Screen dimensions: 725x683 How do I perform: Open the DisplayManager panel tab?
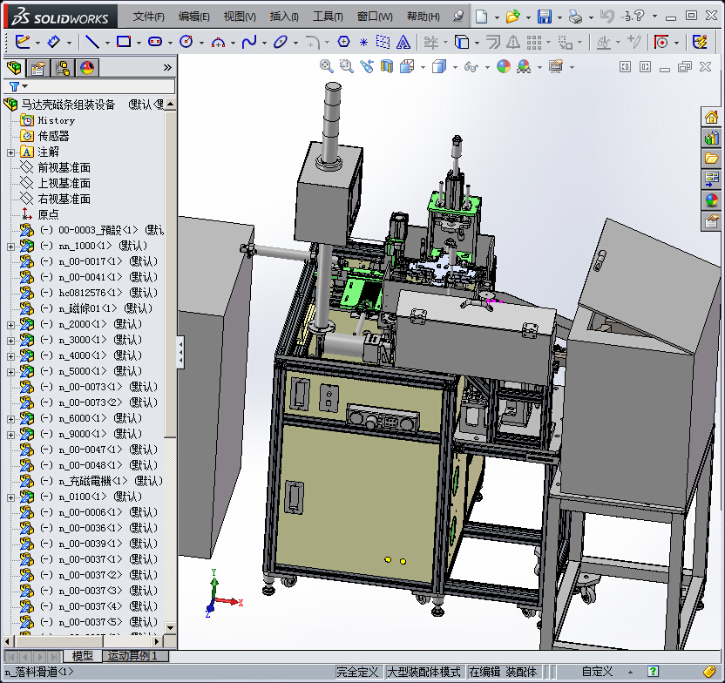pos(86,68)
